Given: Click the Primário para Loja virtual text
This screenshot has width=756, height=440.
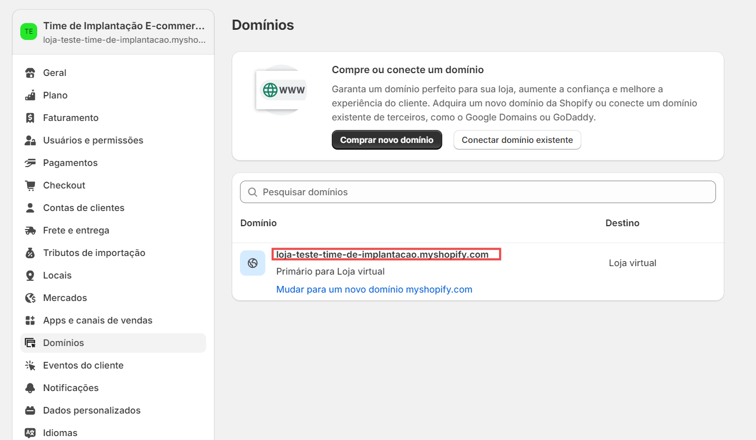Looking at the screenshot, I should click(x=330, y=272).
